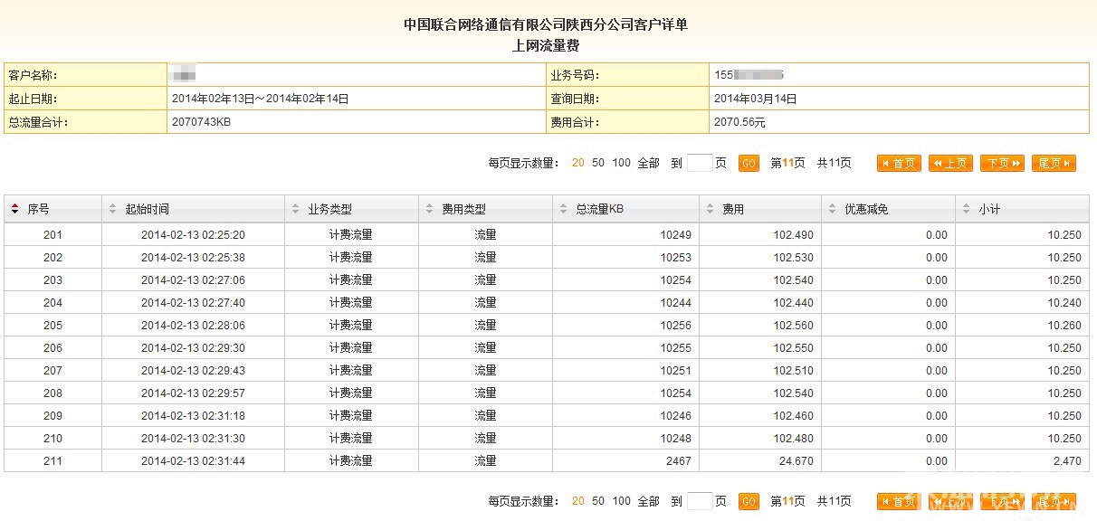Sort the table by 序号 column arrow
The height and width of the screenshot is (521, 1097).
point(14,209)
